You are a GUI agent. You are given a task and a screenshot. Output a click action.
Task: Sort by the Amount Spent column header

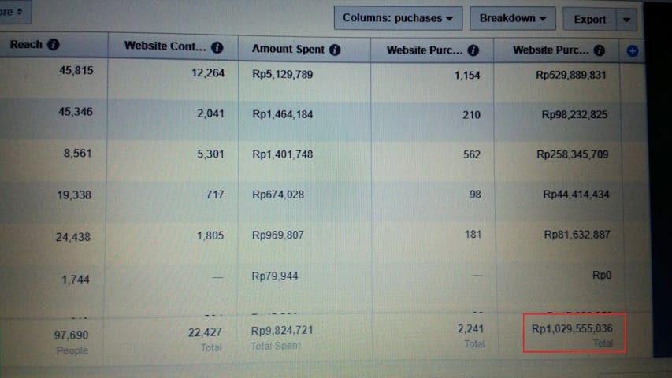pos(288,49)
